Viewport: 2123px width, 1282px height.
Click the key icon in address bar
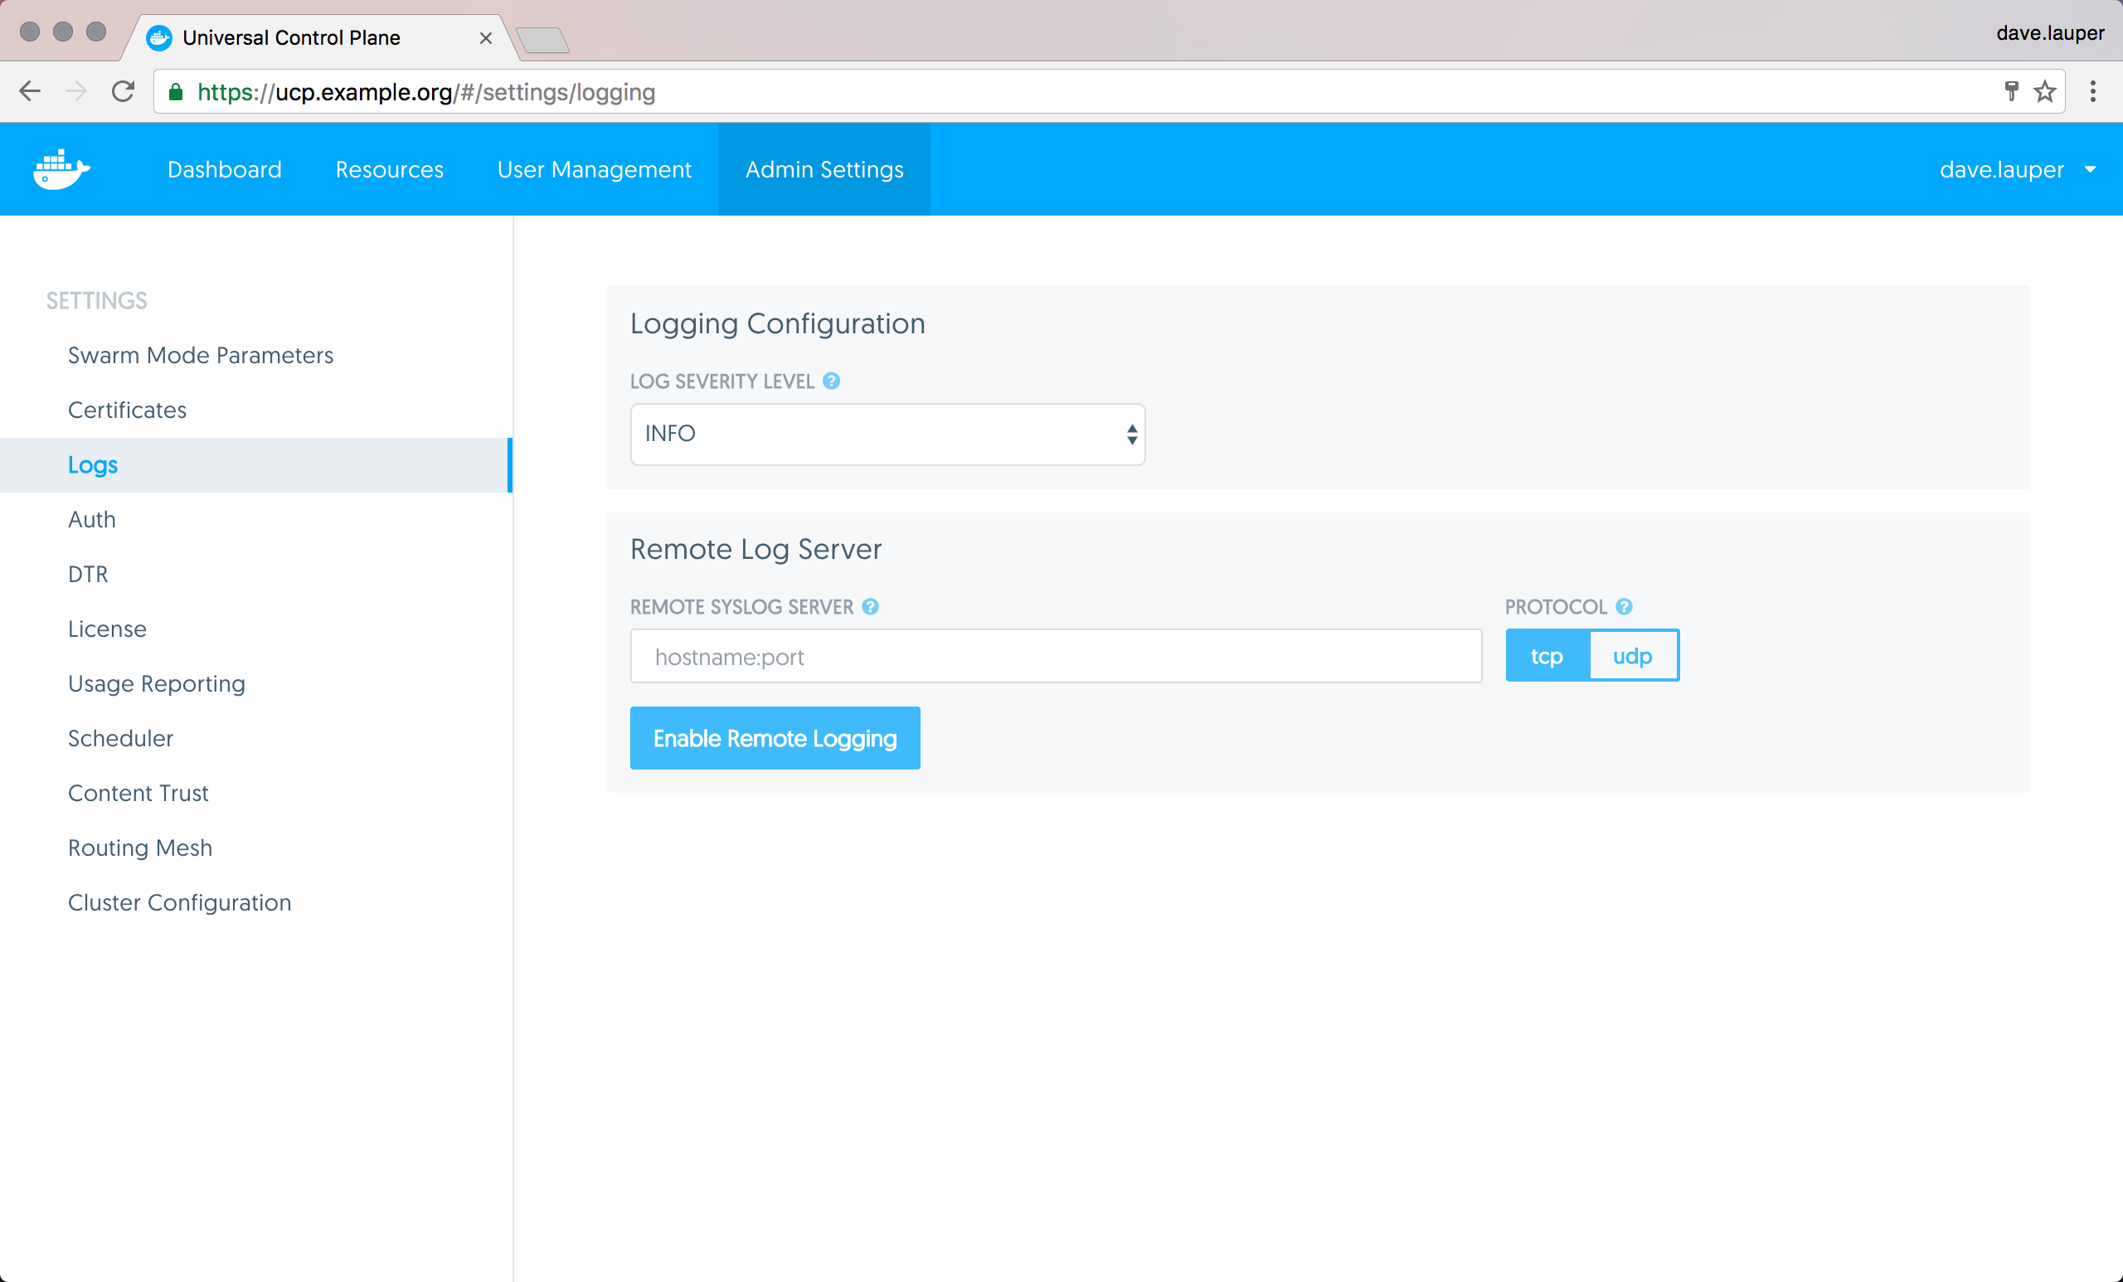(2011, 91)
